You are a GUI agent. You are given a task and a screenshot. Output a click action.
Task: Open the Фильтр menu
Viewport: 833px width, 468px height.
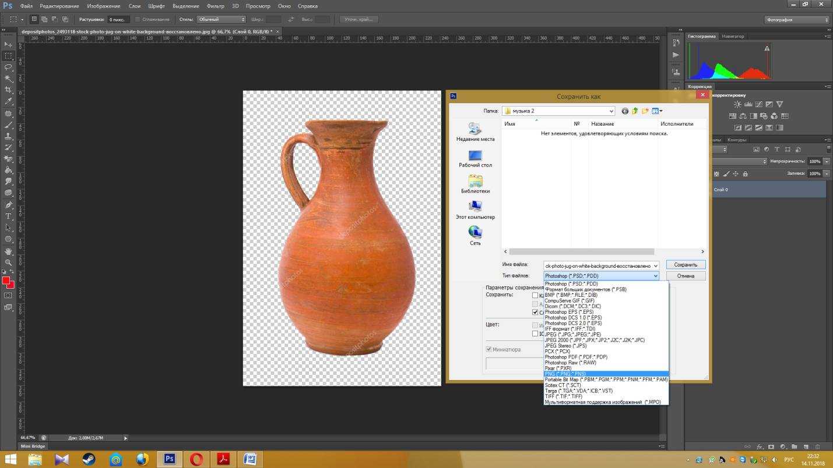click(215, 6)
